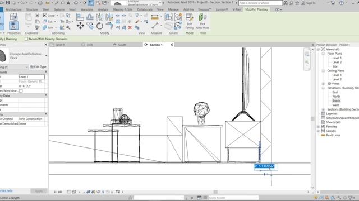Open the family type selector dropdown

click(x=46, y=56)
